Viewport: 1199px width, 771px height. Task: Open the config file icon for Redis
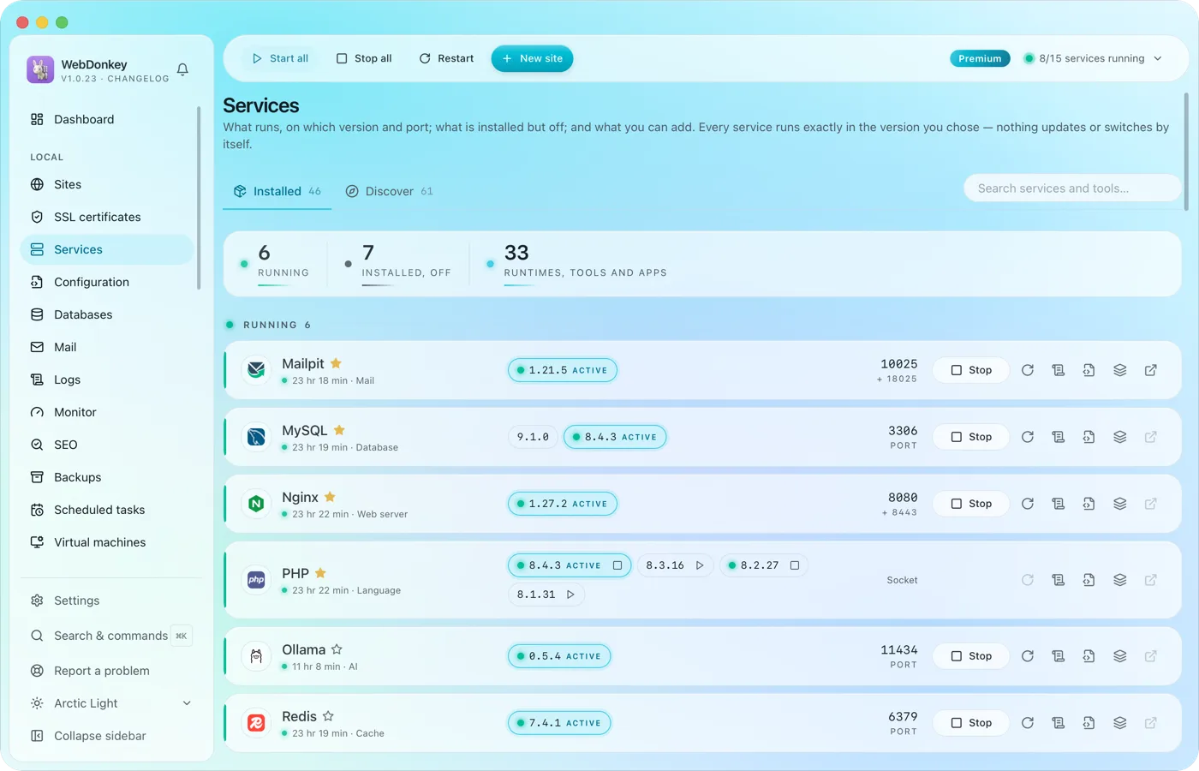pyautogui.click(x=1089, y=723)
